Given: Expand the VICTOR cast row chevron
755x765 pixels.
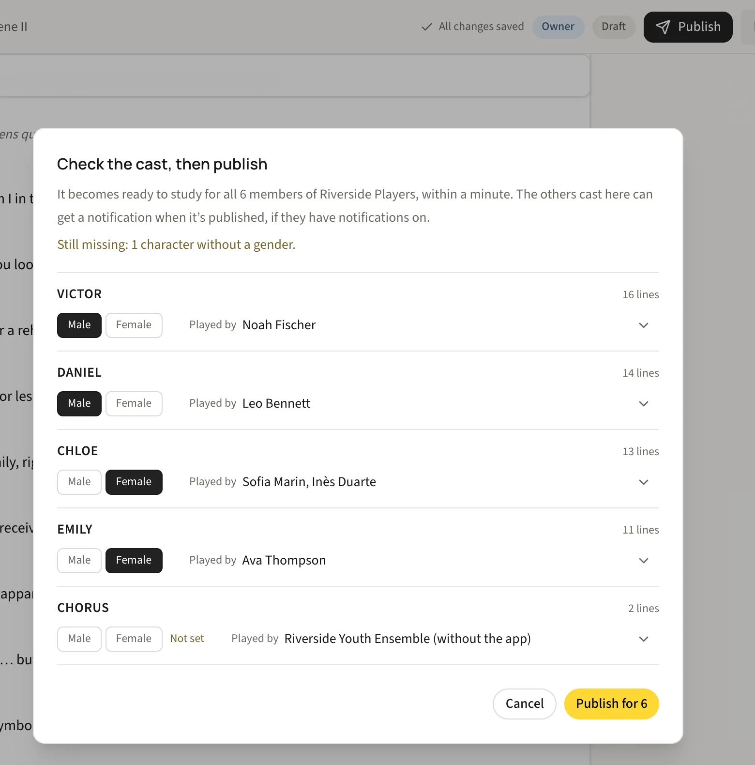Looking at the screenshot, I should tap(643, 325).
